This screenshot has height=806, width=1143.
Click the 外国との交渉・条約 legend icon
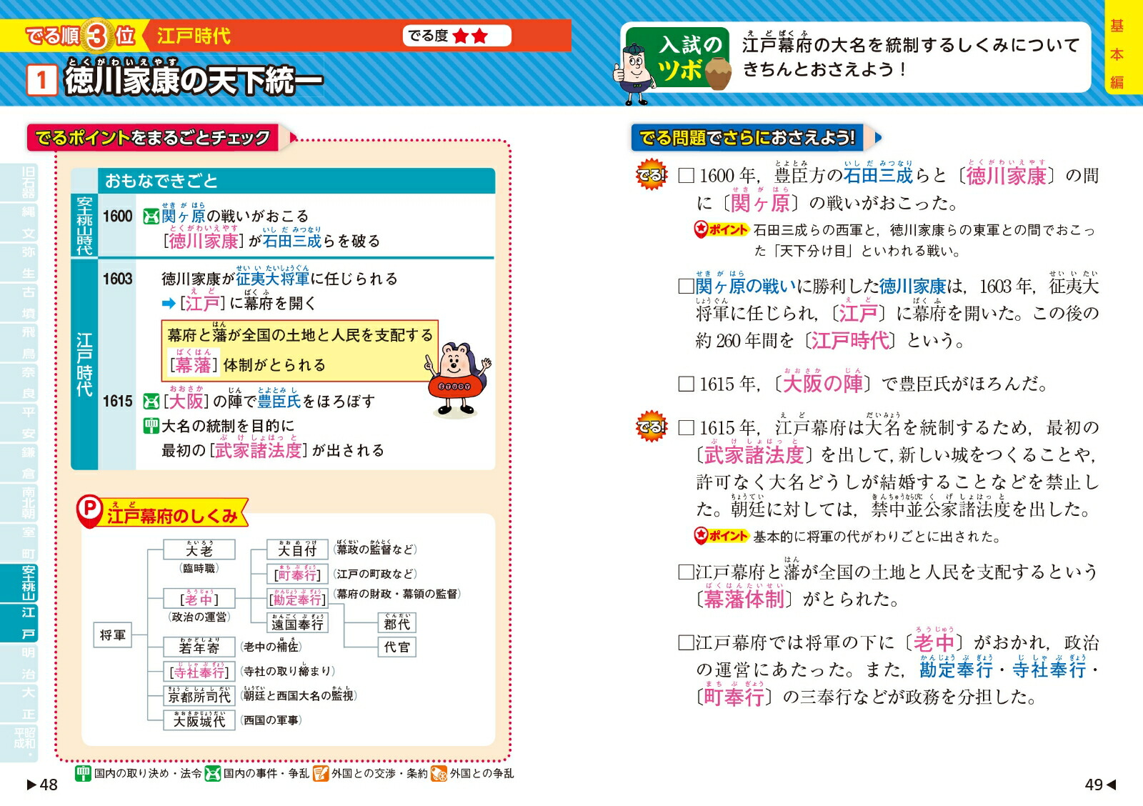pyautogui.click(x=320, y=773)
